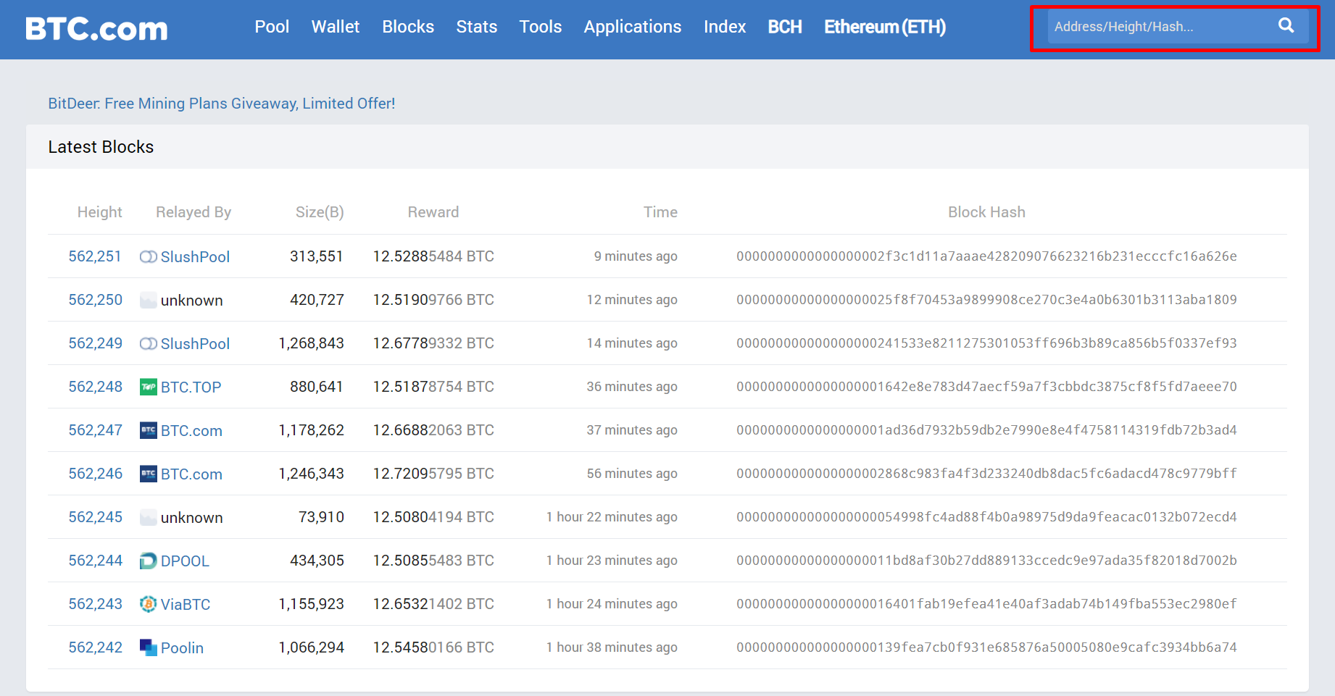
Task: Open block height 562,248
Action: (95, 387)
